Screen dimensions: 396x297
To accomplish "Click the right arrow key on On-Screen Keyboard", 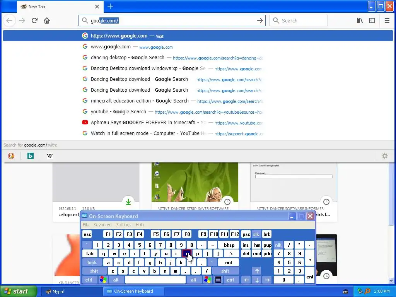I will point(267,280).
